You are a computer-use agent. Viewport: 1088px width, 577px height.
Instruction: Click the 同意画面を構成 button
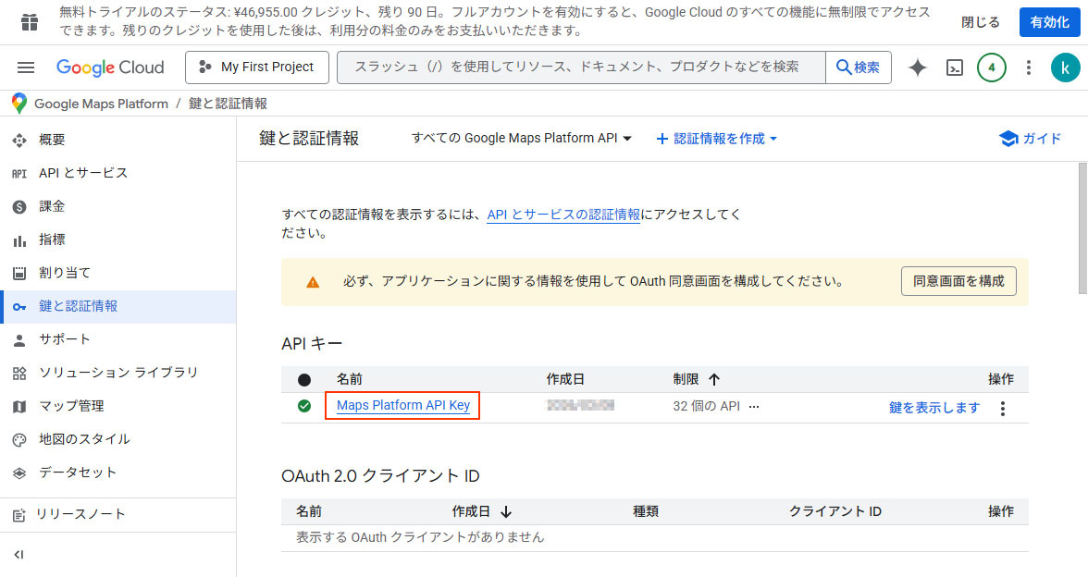(x=958, y=281)
